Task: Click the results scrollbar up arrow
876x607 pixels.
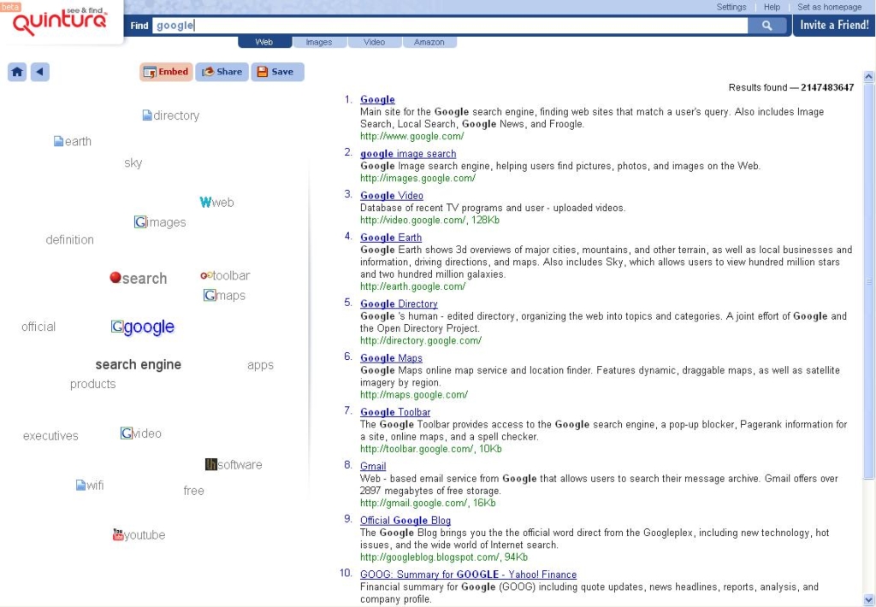Action: [869, 76]
